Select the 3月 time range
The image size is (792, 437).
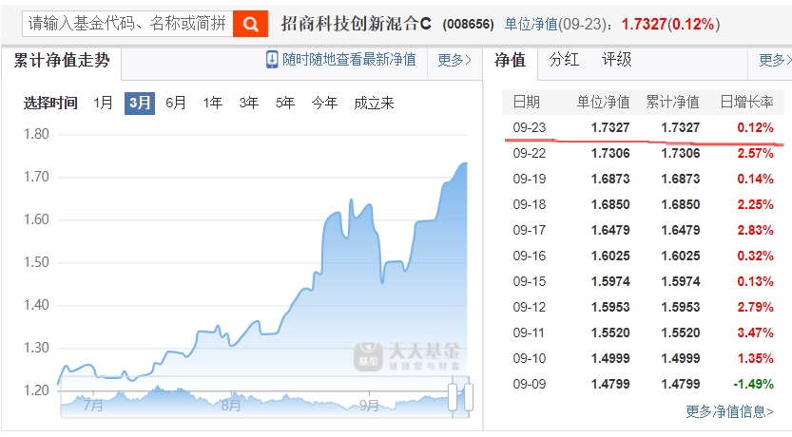click(x=140, y=103)
